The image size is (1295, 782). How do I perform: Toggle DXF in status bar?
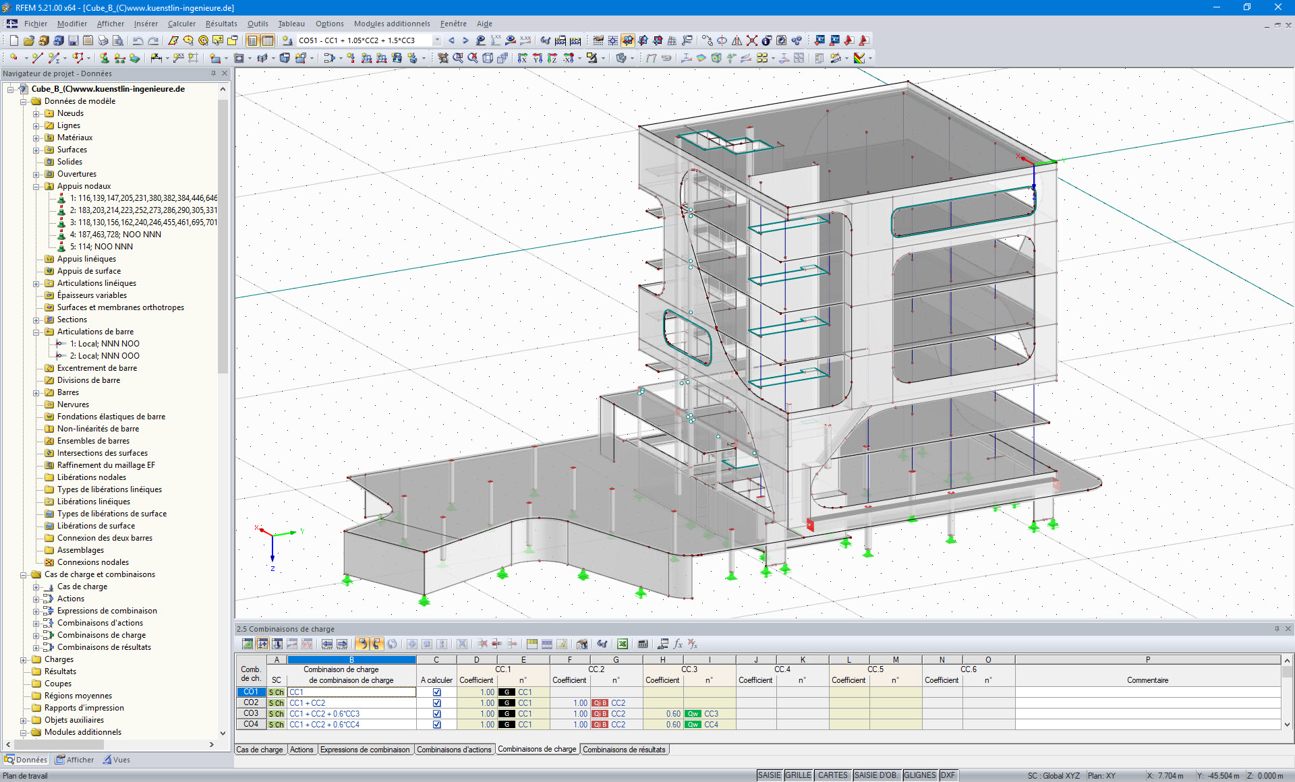pyautogui.click(x=948, y=775)
